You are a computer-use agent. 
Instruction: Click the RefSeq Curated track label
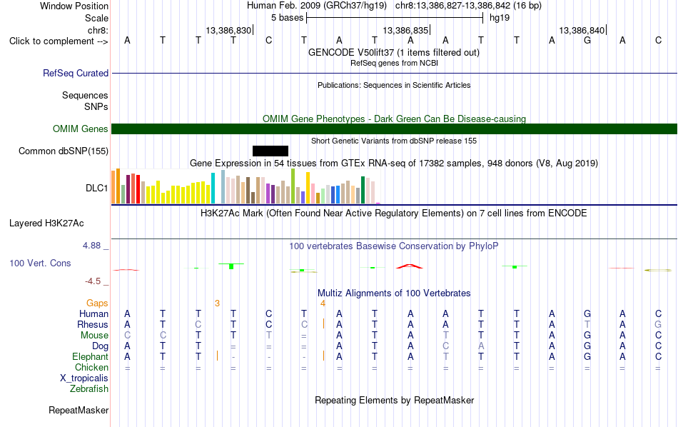75,73
